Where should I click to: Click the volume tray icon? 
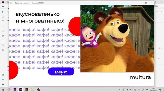point(139,90)
